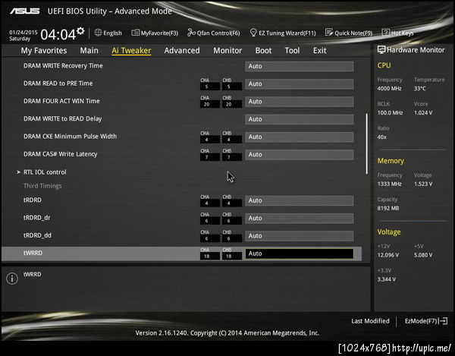Click the info circle icon beside tWRRD help
The image size is (455, 356).
click(x=12, y=279)
